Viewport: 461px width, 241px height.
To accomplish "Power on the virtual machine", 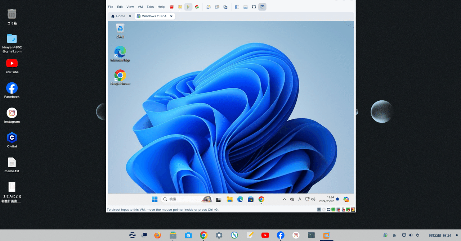I will click(188, 6).
